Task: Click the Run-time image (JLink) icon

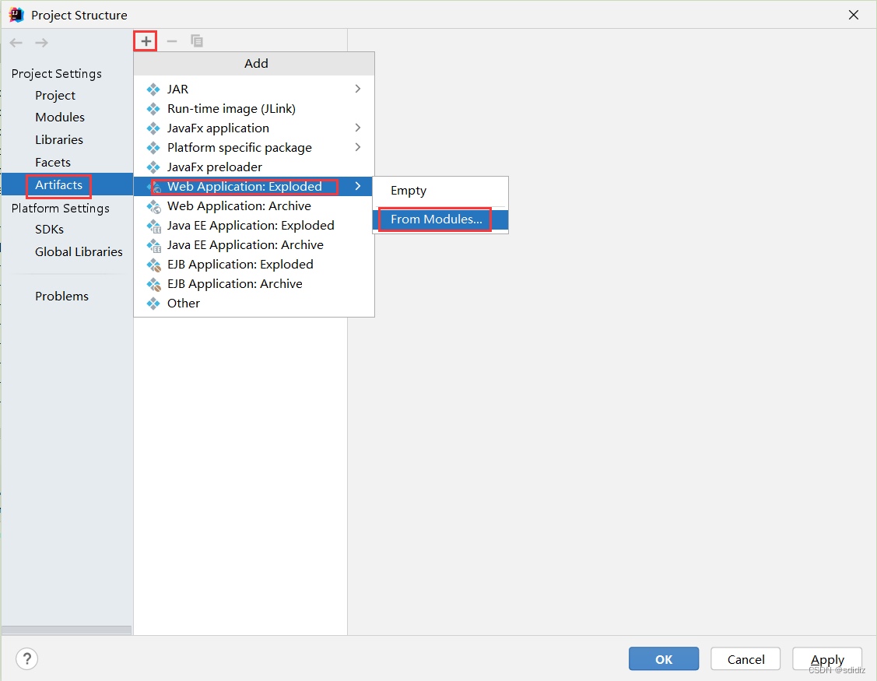Action: click(153, 108)
